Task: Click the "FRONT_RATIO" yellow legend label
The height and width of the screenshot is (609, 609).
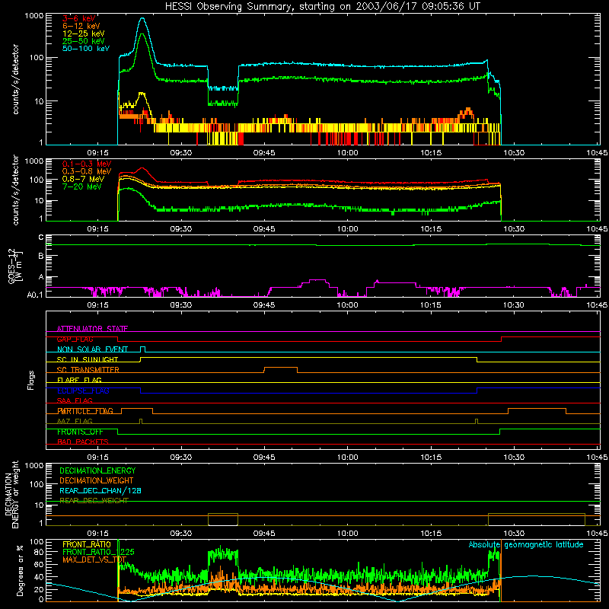Action: pyautogui.click(x=87, y=544)
